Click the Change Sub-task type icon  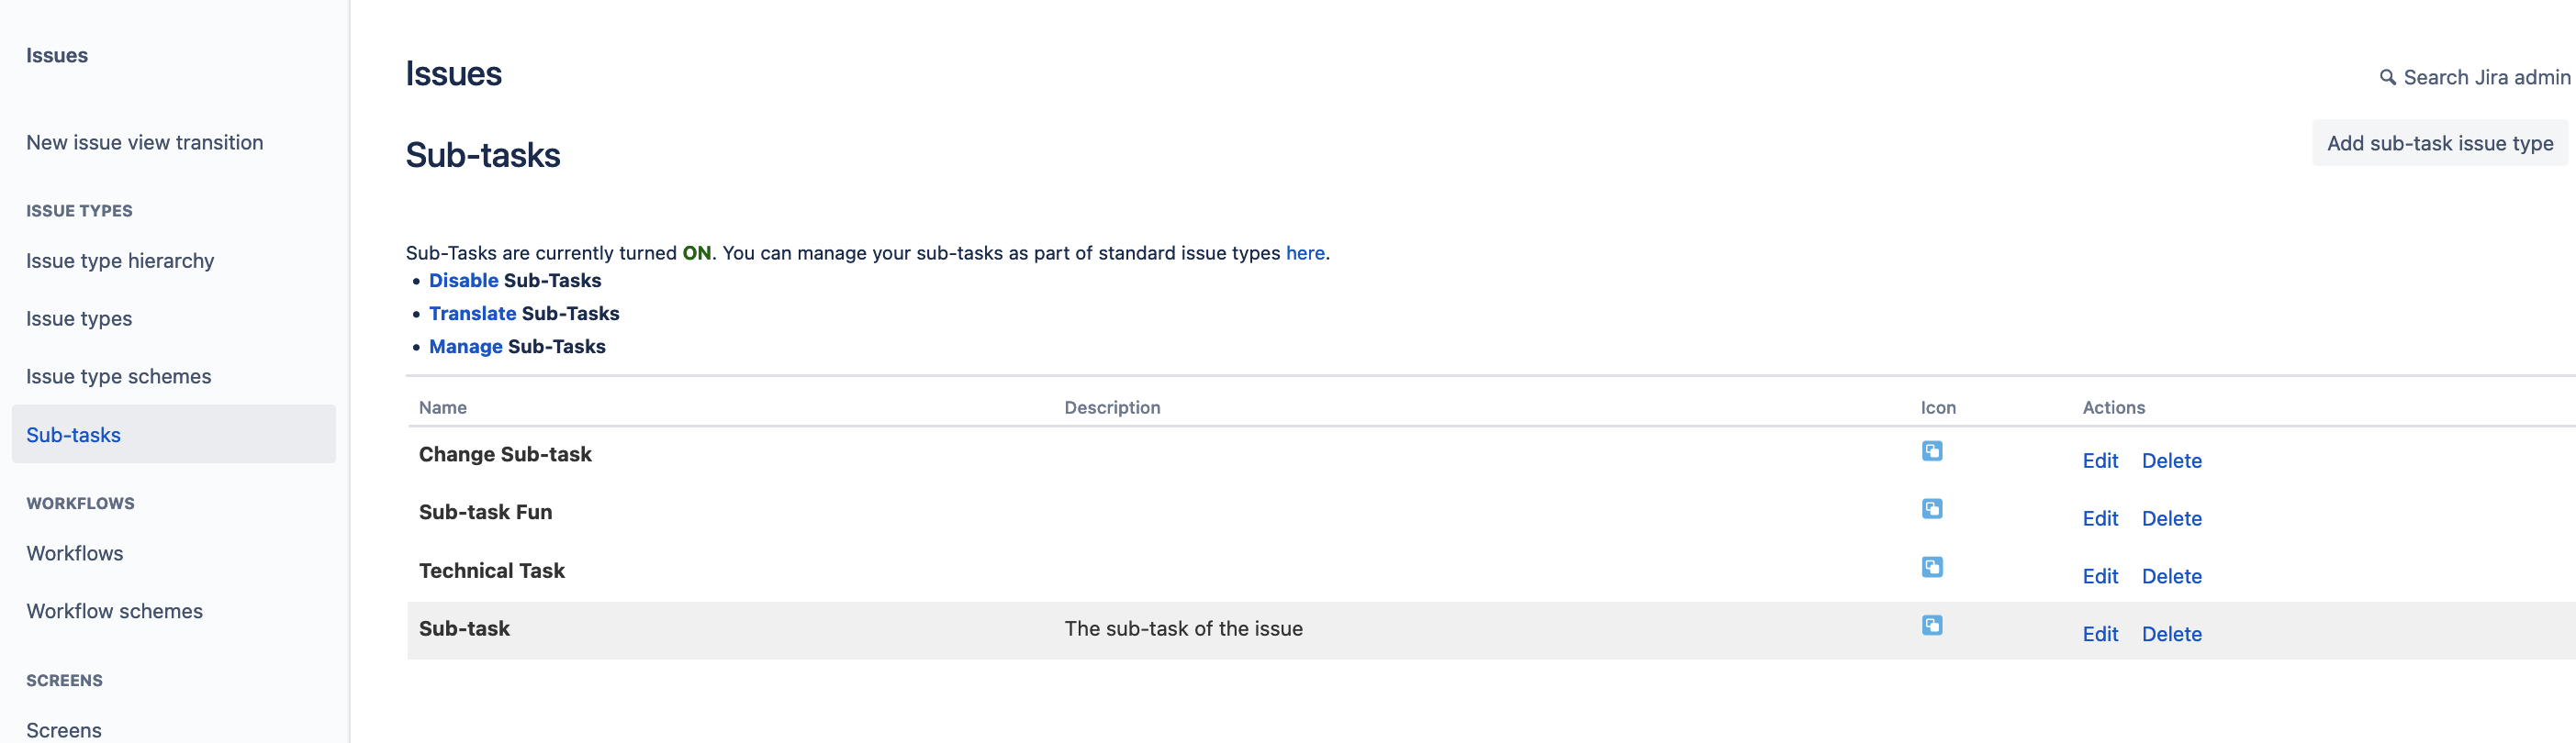click(1932, 451)
